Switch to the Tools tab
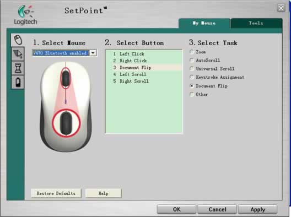291x217 pixels. 256,23
